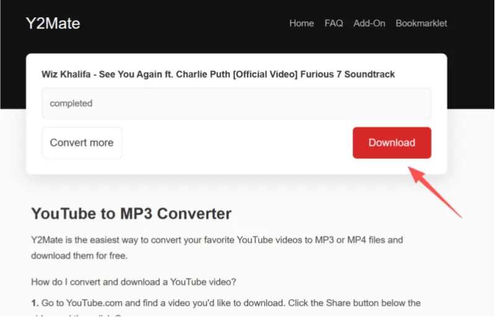Click the completed status field
The width and height of the screenshot is (495, 317).
pyautogui.click(x=236, y=103)
